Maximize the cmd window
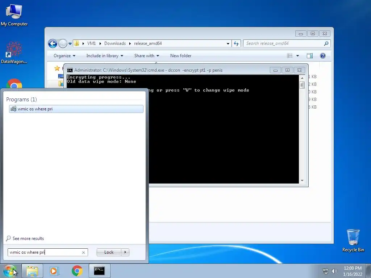This screenshot has width=371, height=278. (x=287, y=70)
